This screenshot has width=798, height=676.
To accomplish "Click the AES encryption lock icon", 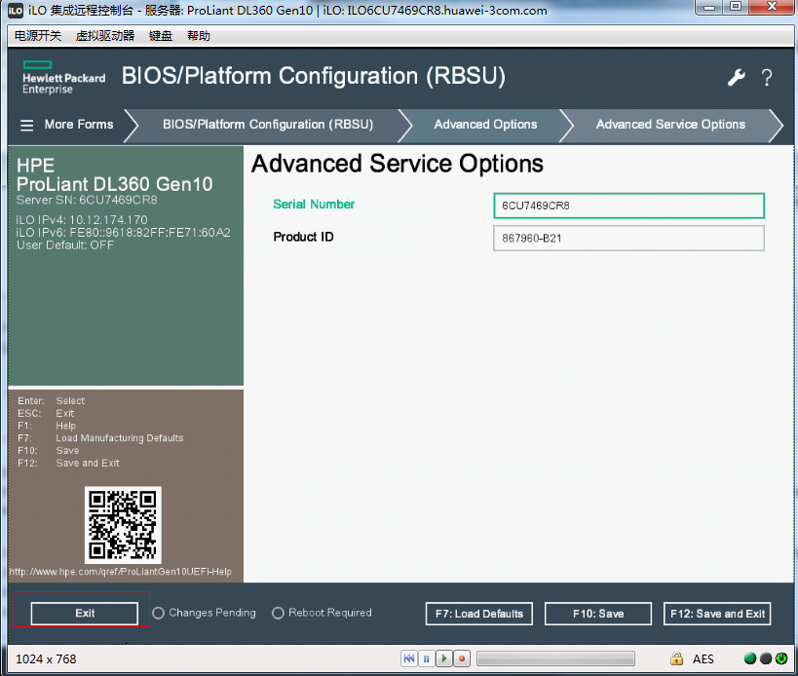I will (676, 659).
